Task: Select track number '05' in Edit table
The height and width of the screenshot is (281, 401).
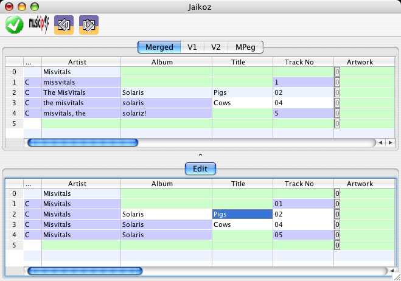Action: click(x=303, y=235)
